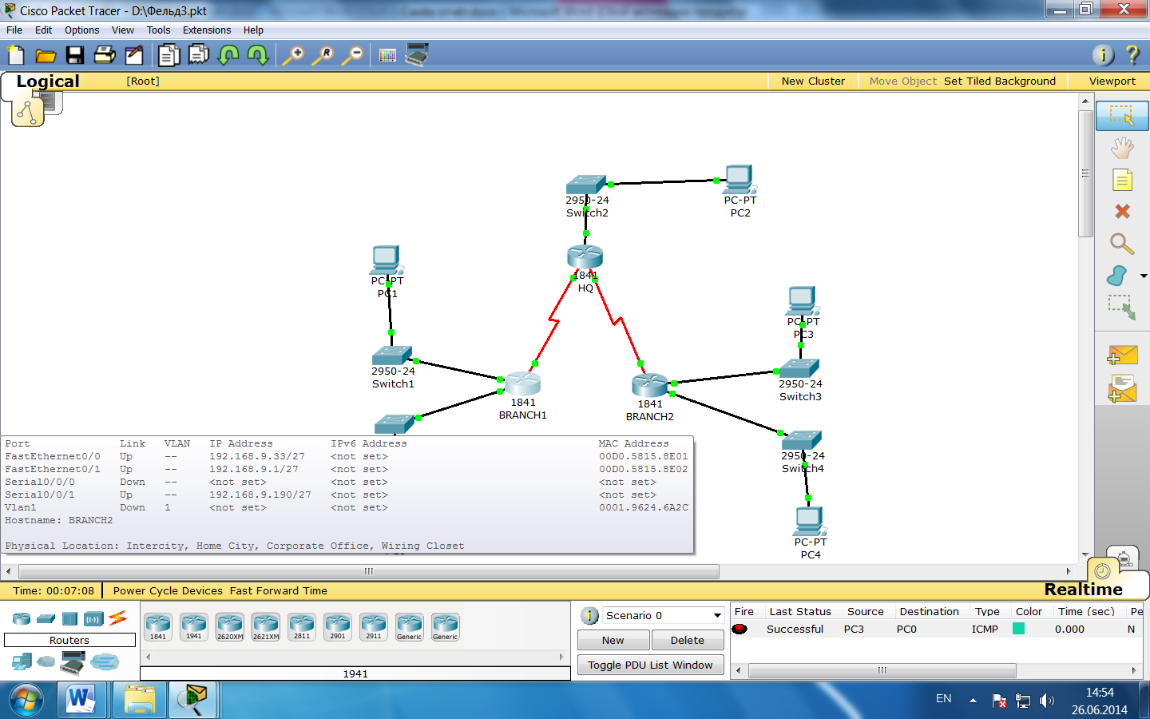Choose the Resize Shape tool
The width and height of the screenshot is (1150, 719).
coord(1122,308)
